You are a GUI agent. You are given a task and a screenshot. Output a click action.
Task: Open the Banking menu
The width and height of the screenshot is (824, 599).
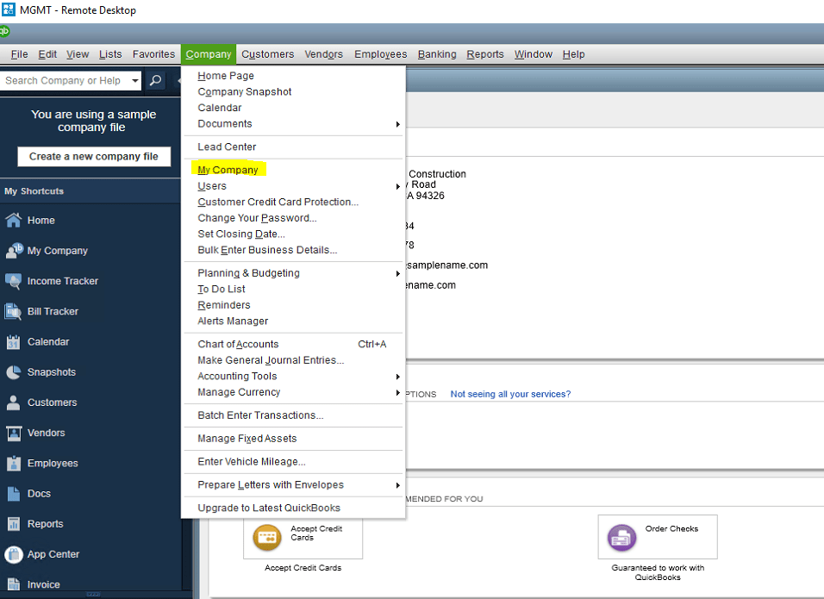[437, 53]
